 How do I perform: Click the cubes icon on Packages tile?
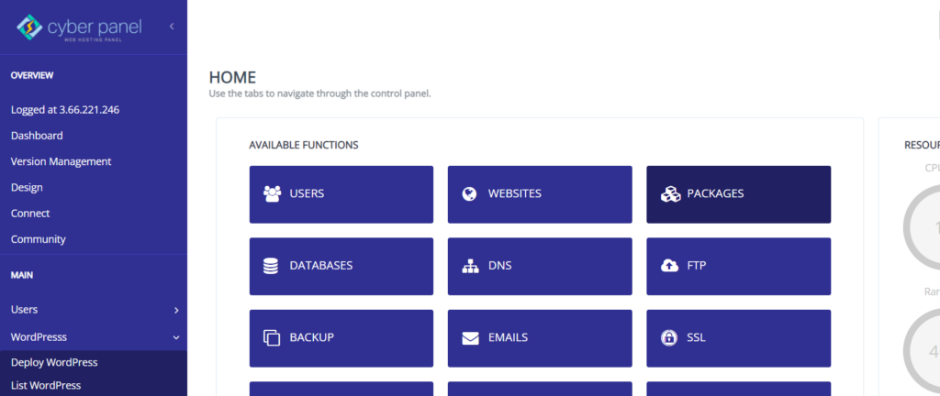[669, 194]
